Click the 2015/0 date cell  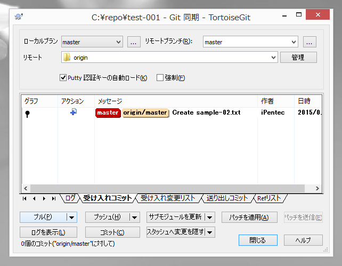coord(310,112)
